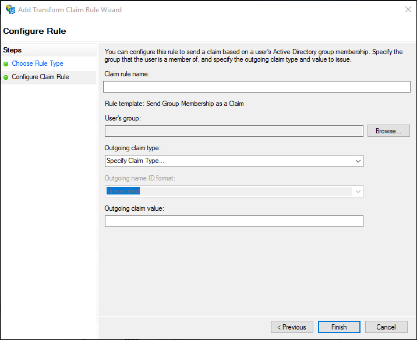Click the User's group text box
Viewport: 417px width, 340px height.
point(234,131)
